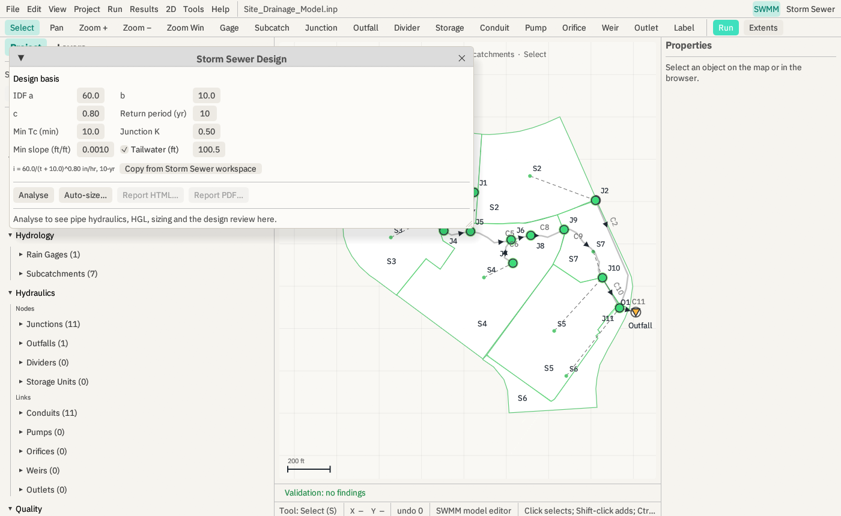Click Copy from Storm Sewer workspace
The image size is (841, 516).
[190, 169]
